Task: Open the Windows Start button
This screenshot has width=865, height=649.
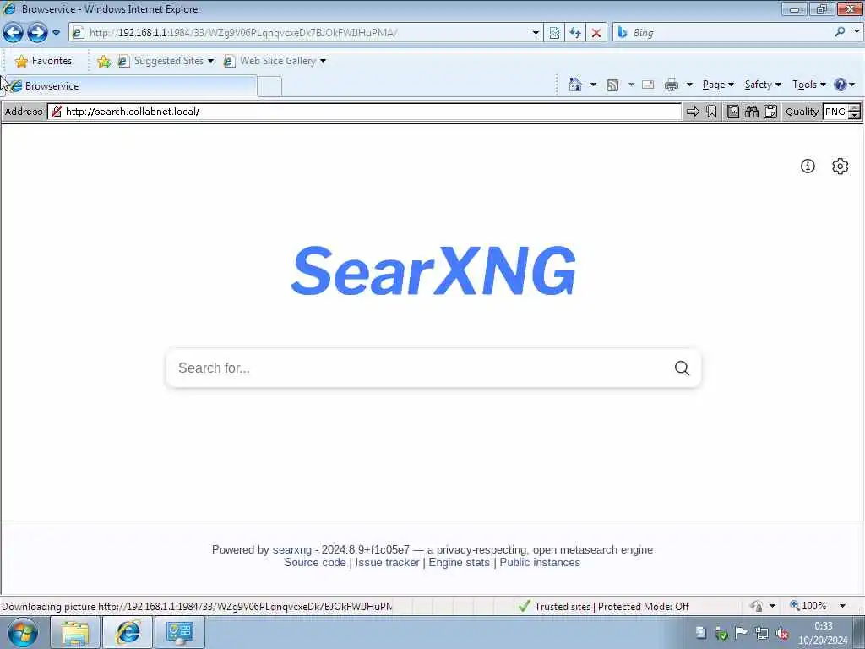Action: [23, 632]
